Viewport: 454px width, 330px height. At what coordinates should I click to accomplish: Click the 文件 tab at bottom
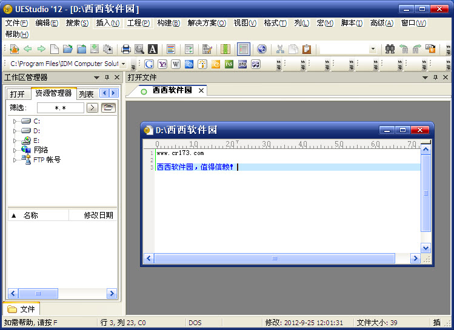click(x=21, y=309)
